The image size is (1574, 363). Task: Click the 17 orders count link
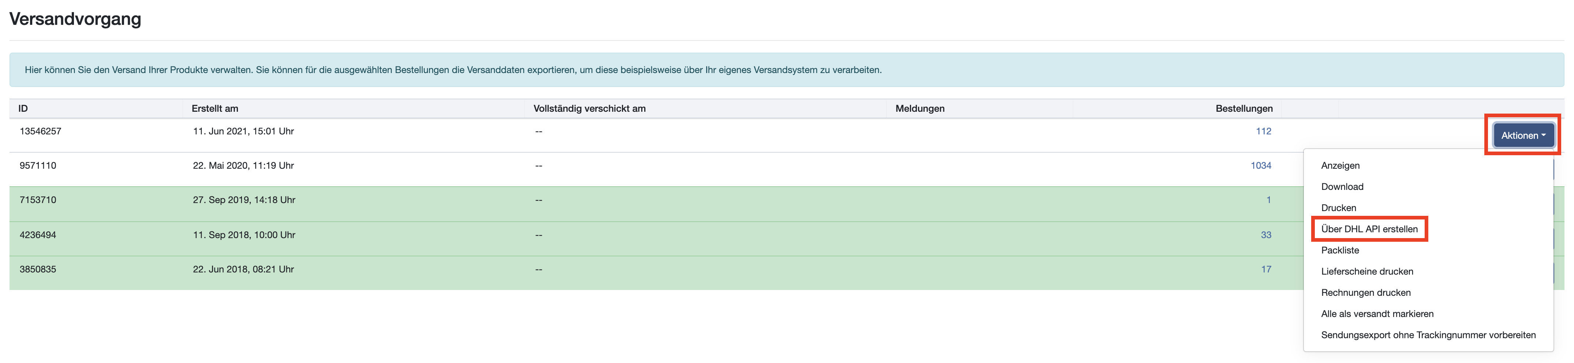point(1265,269)
